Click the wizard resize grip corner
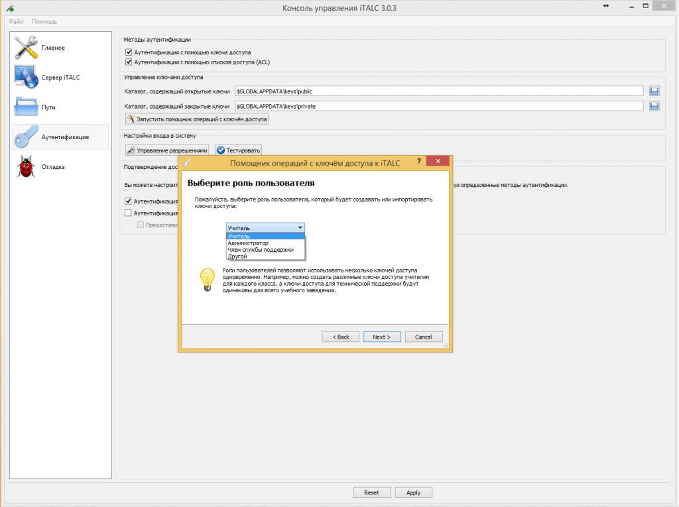The width and height of the screenshot is (679, 507). [445, 345]
